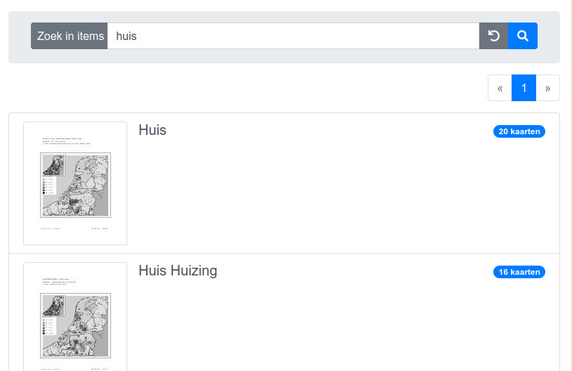The width and height of the screenshot is (572, 371).
Task: Select page 1 in pagination
Action: tap(524, 88)
